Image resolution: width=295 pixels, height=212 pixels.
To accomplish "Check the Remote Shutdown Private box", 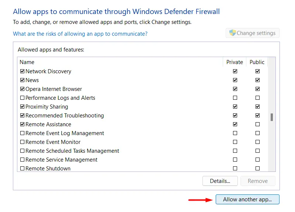I will tap(235, 169).
